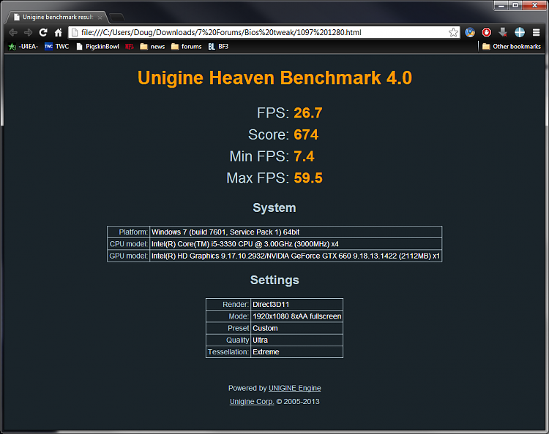Click the Ultra quality cell
549x434 pixels.
[296, 340]
